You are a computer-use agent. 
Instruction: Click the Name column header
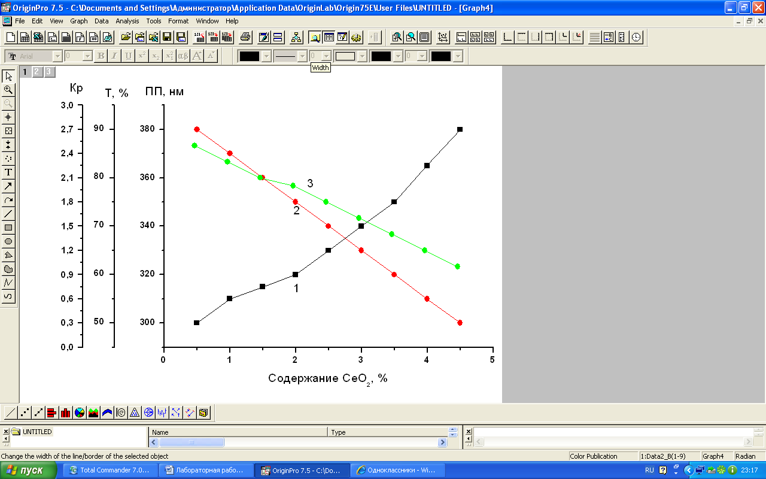[x=238, y=432]
